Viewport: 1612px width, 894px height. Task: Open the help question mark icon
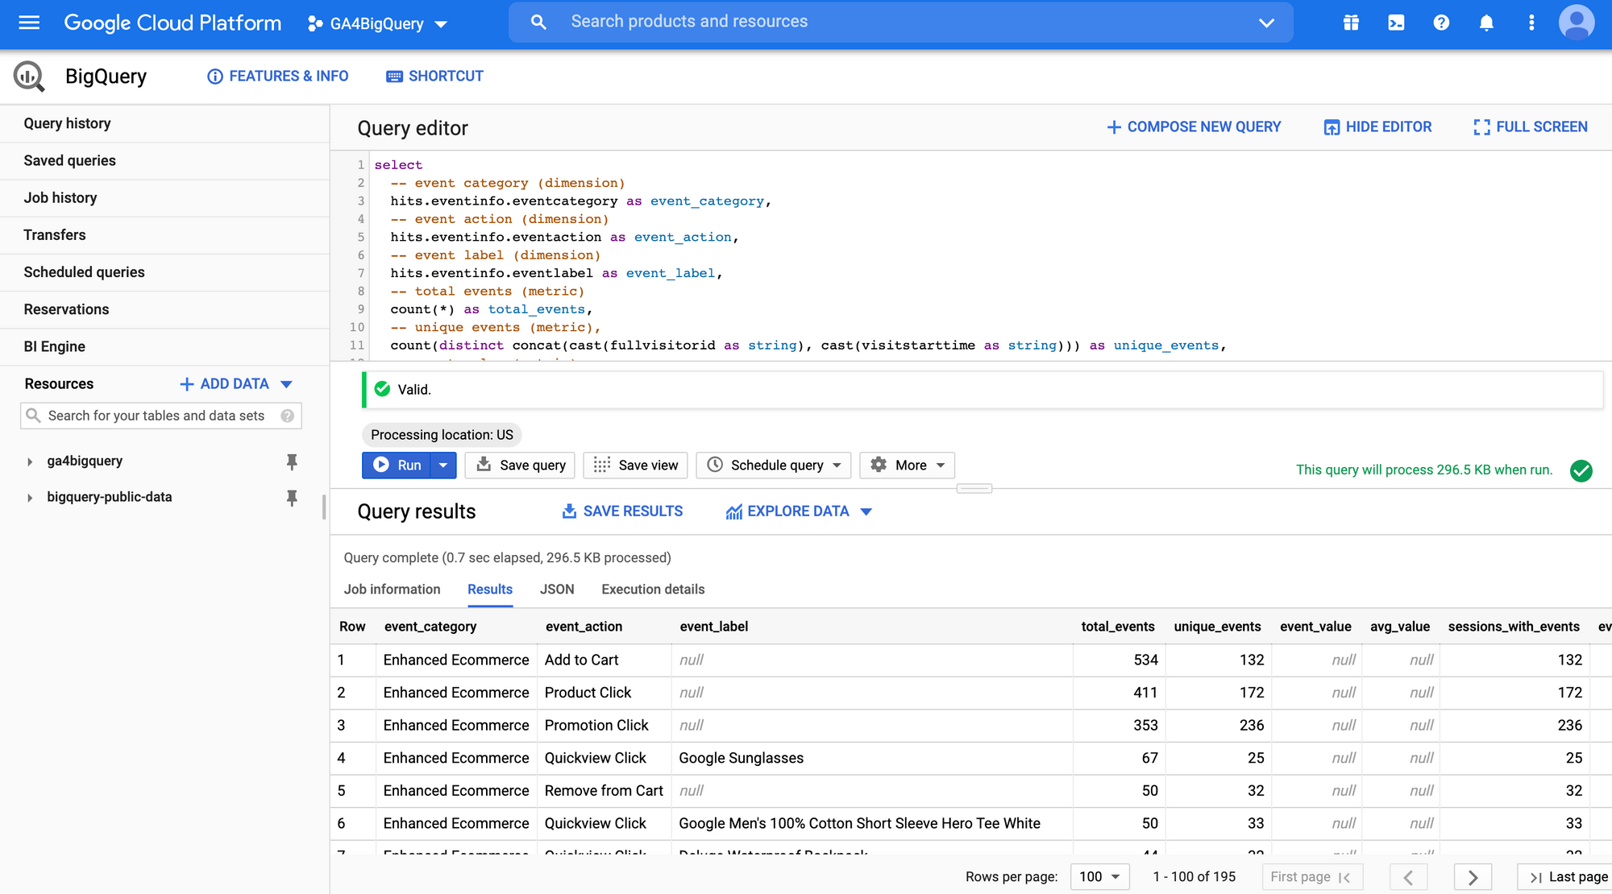[x=1441, y=23]
